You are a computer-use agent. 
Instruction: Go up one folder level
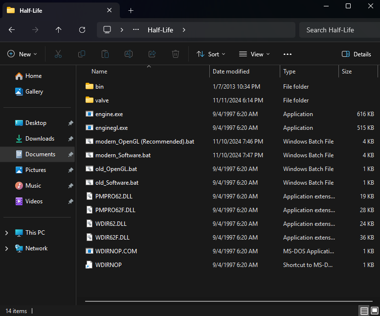pos(59,30)
